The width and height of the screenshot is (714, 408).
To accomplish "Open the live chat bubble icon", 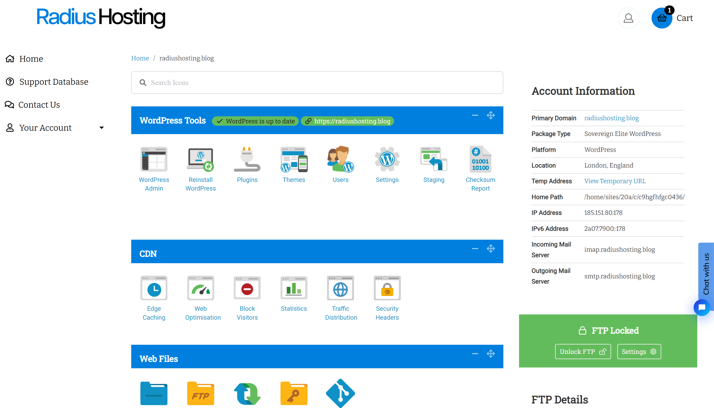I will (702, 308).
